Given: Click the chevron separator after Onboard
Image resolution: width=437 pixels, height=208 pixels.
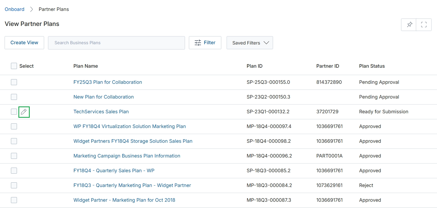Looking at the screenshot, I should point(31,9).
